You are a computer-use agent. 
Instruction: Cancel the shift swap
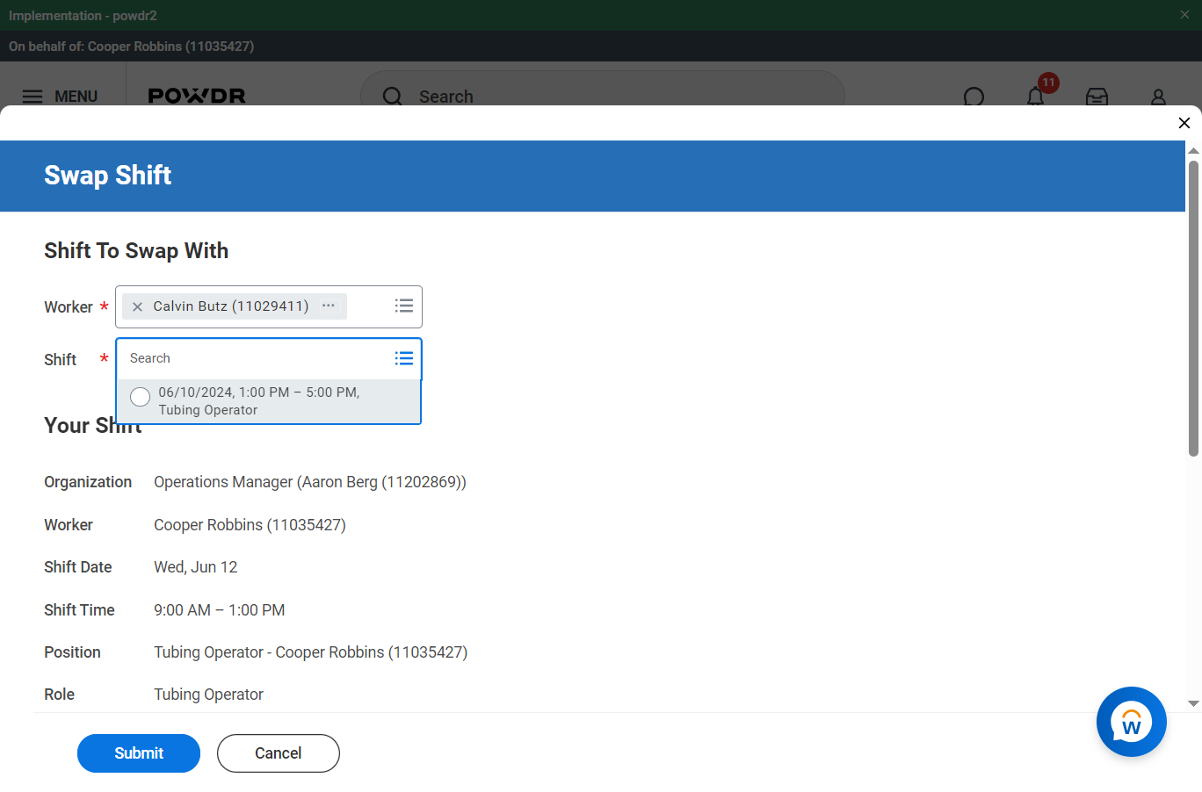(279, 753)
